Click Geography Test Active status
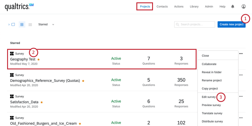Image resolution: width=252 pixels, height=126 pixels. [116, 58]
